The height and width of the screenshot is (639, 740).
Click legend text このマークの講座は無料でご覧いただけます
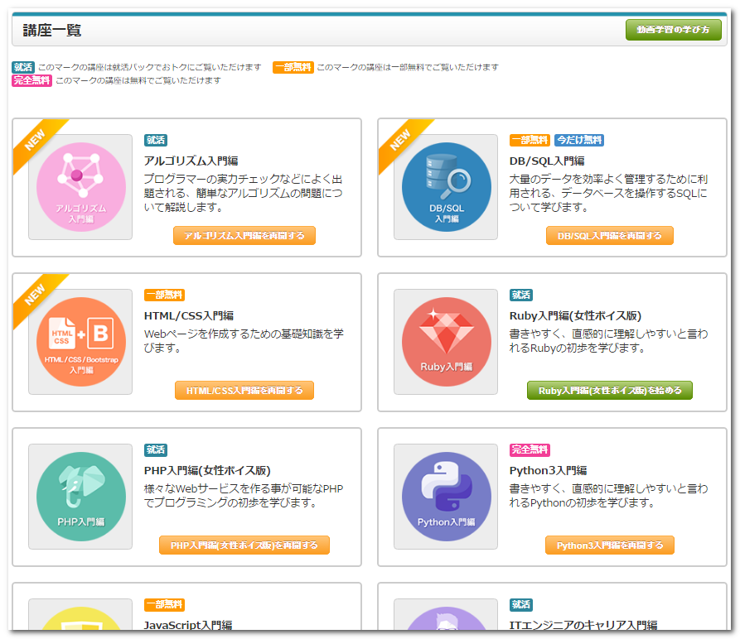click(x=138, y=80)
